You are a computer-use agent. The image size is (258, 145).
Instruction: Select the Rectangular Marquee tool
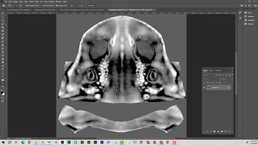[3, 17]
